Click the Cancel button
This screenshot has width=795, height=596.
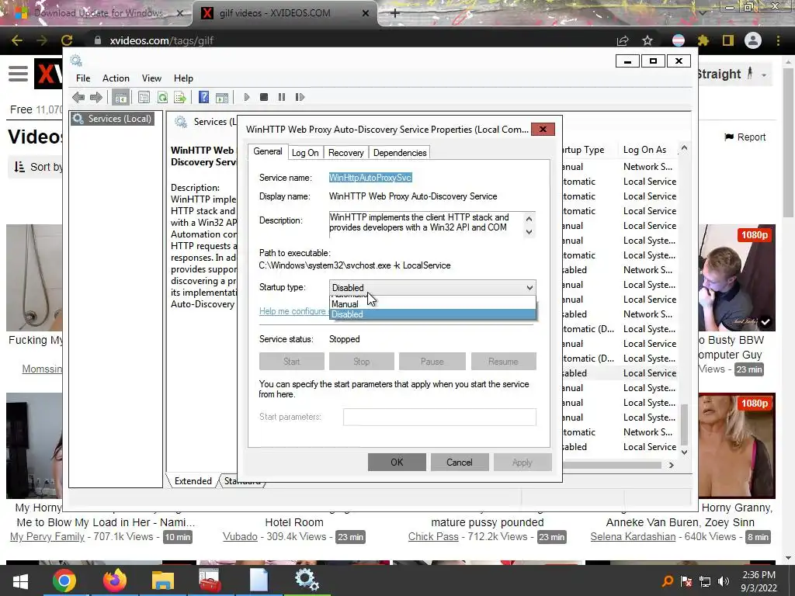pos(460,463)
